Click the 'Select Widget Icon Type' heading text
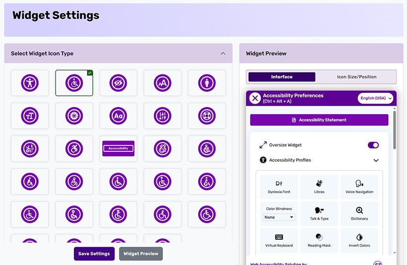The image size is (407, 265). pos(42,54)
